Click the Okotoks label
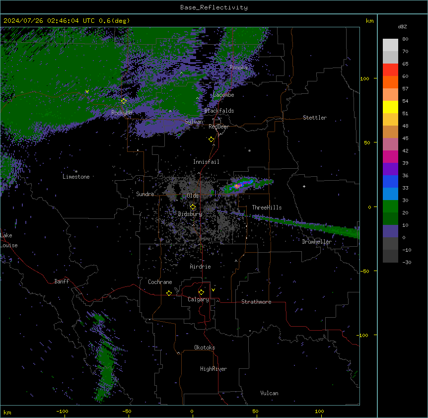The width and height of the screenshot is (428, 418). [205, 348]
